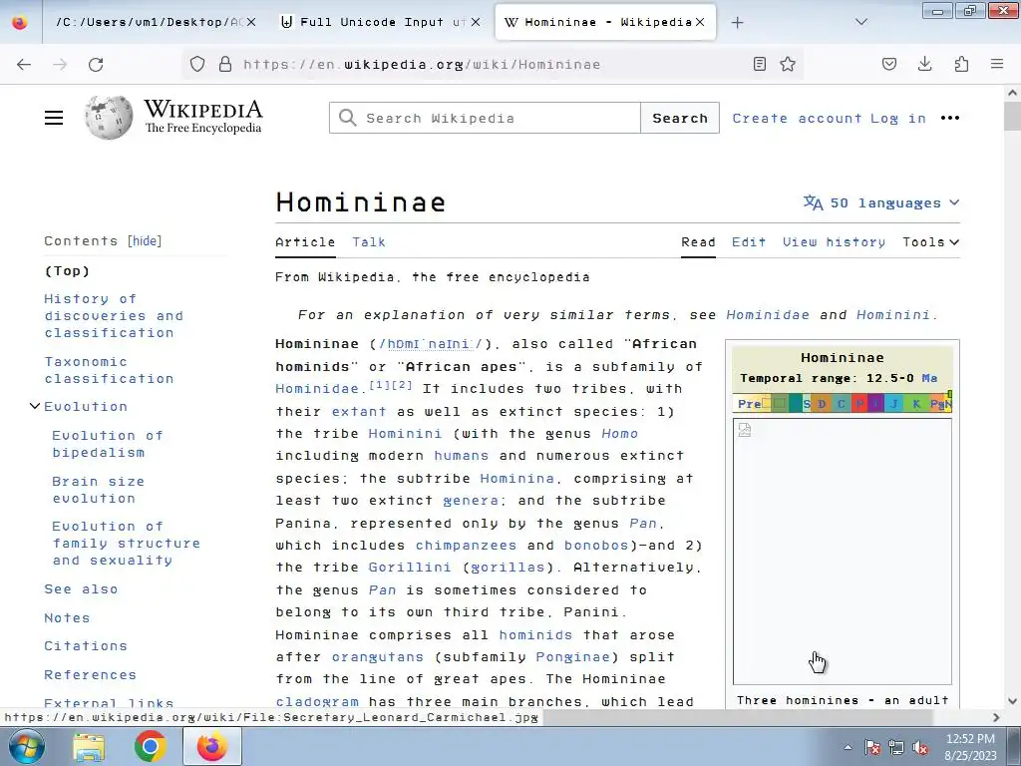Screen dimensions: 1021x766
Task: Open the Ponginae link
Action: (x=573, y=656)
